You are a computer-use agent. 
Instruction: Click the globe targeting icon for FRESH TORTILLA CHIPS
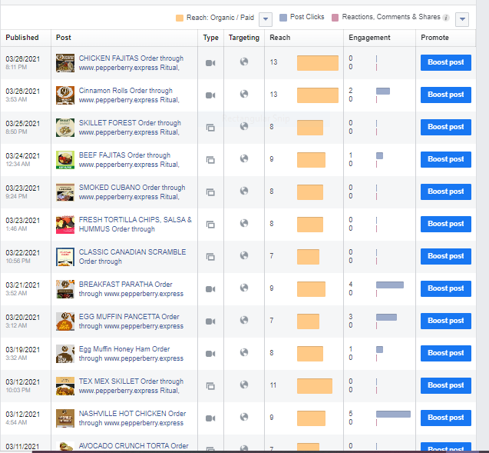[244, 223]
